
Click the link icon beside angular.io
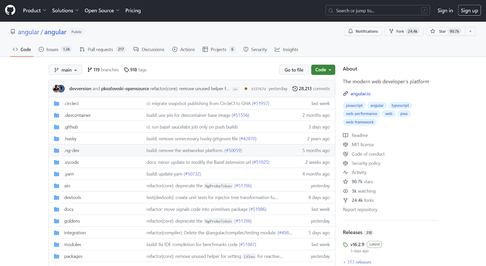click(345, 94)
